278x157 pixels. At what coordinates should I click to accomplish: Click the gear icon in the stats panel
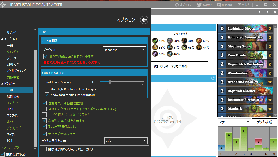pos(212,78)
